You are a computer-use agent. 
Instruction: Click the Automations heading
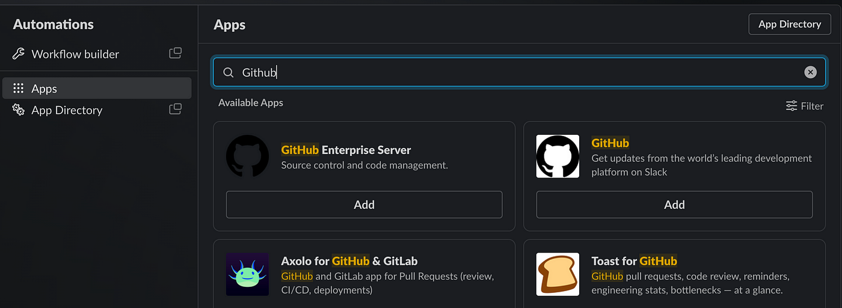[54, 24]
